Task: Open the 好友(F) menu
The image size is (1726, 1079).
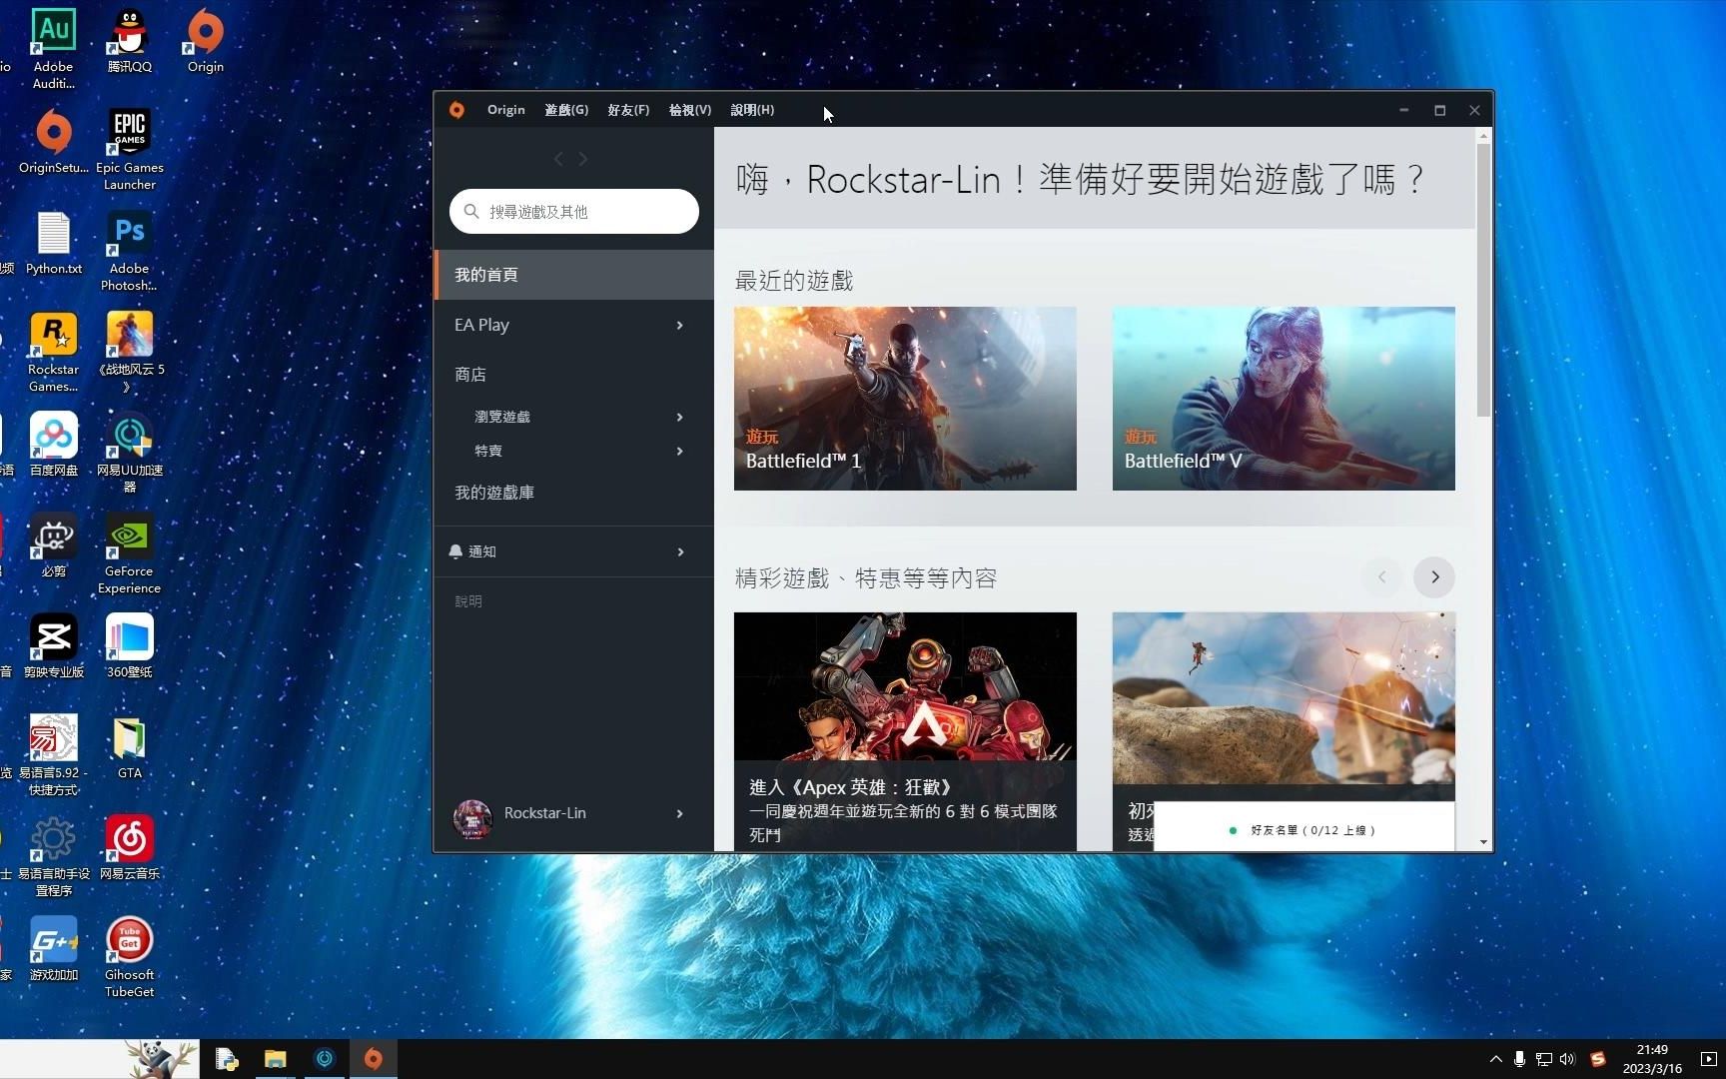Action: [628, 110]
